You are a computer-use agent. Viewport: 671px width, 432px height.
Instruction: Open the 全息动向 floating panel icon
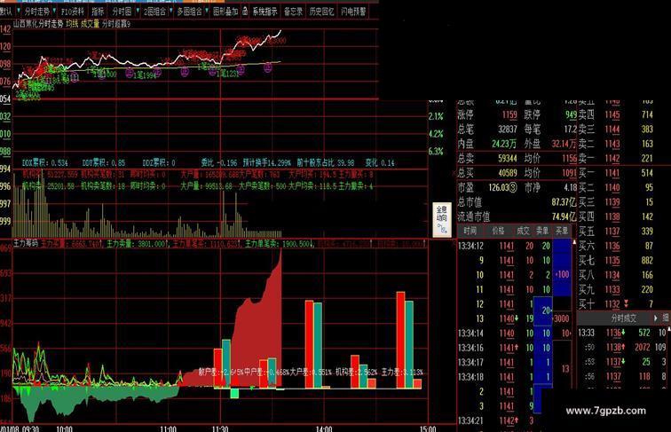442,220
